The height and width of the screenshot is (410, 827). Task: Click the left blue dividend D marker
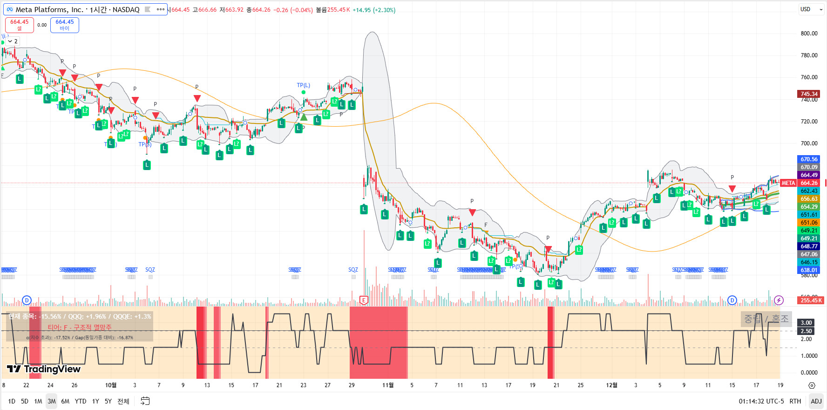tap(27, 301)
